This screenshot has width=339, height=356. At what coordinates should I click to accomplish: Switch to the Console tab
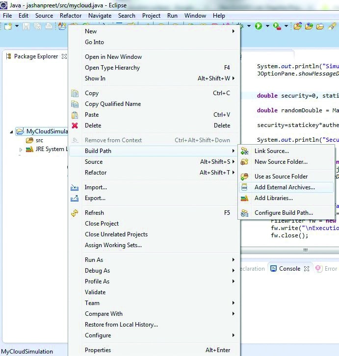coord(289,269)
